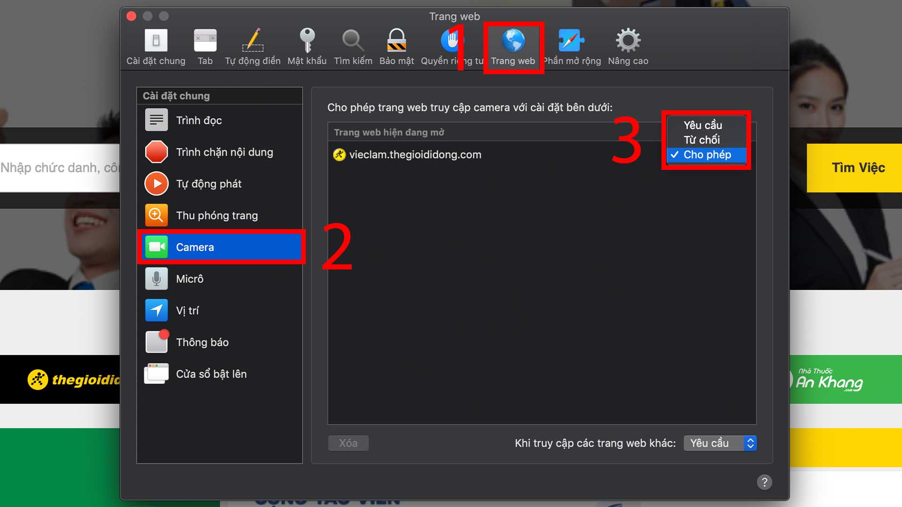Select Trình đọc in the sidebar
This screenshot has height=507, width=902.
(220, 120)
